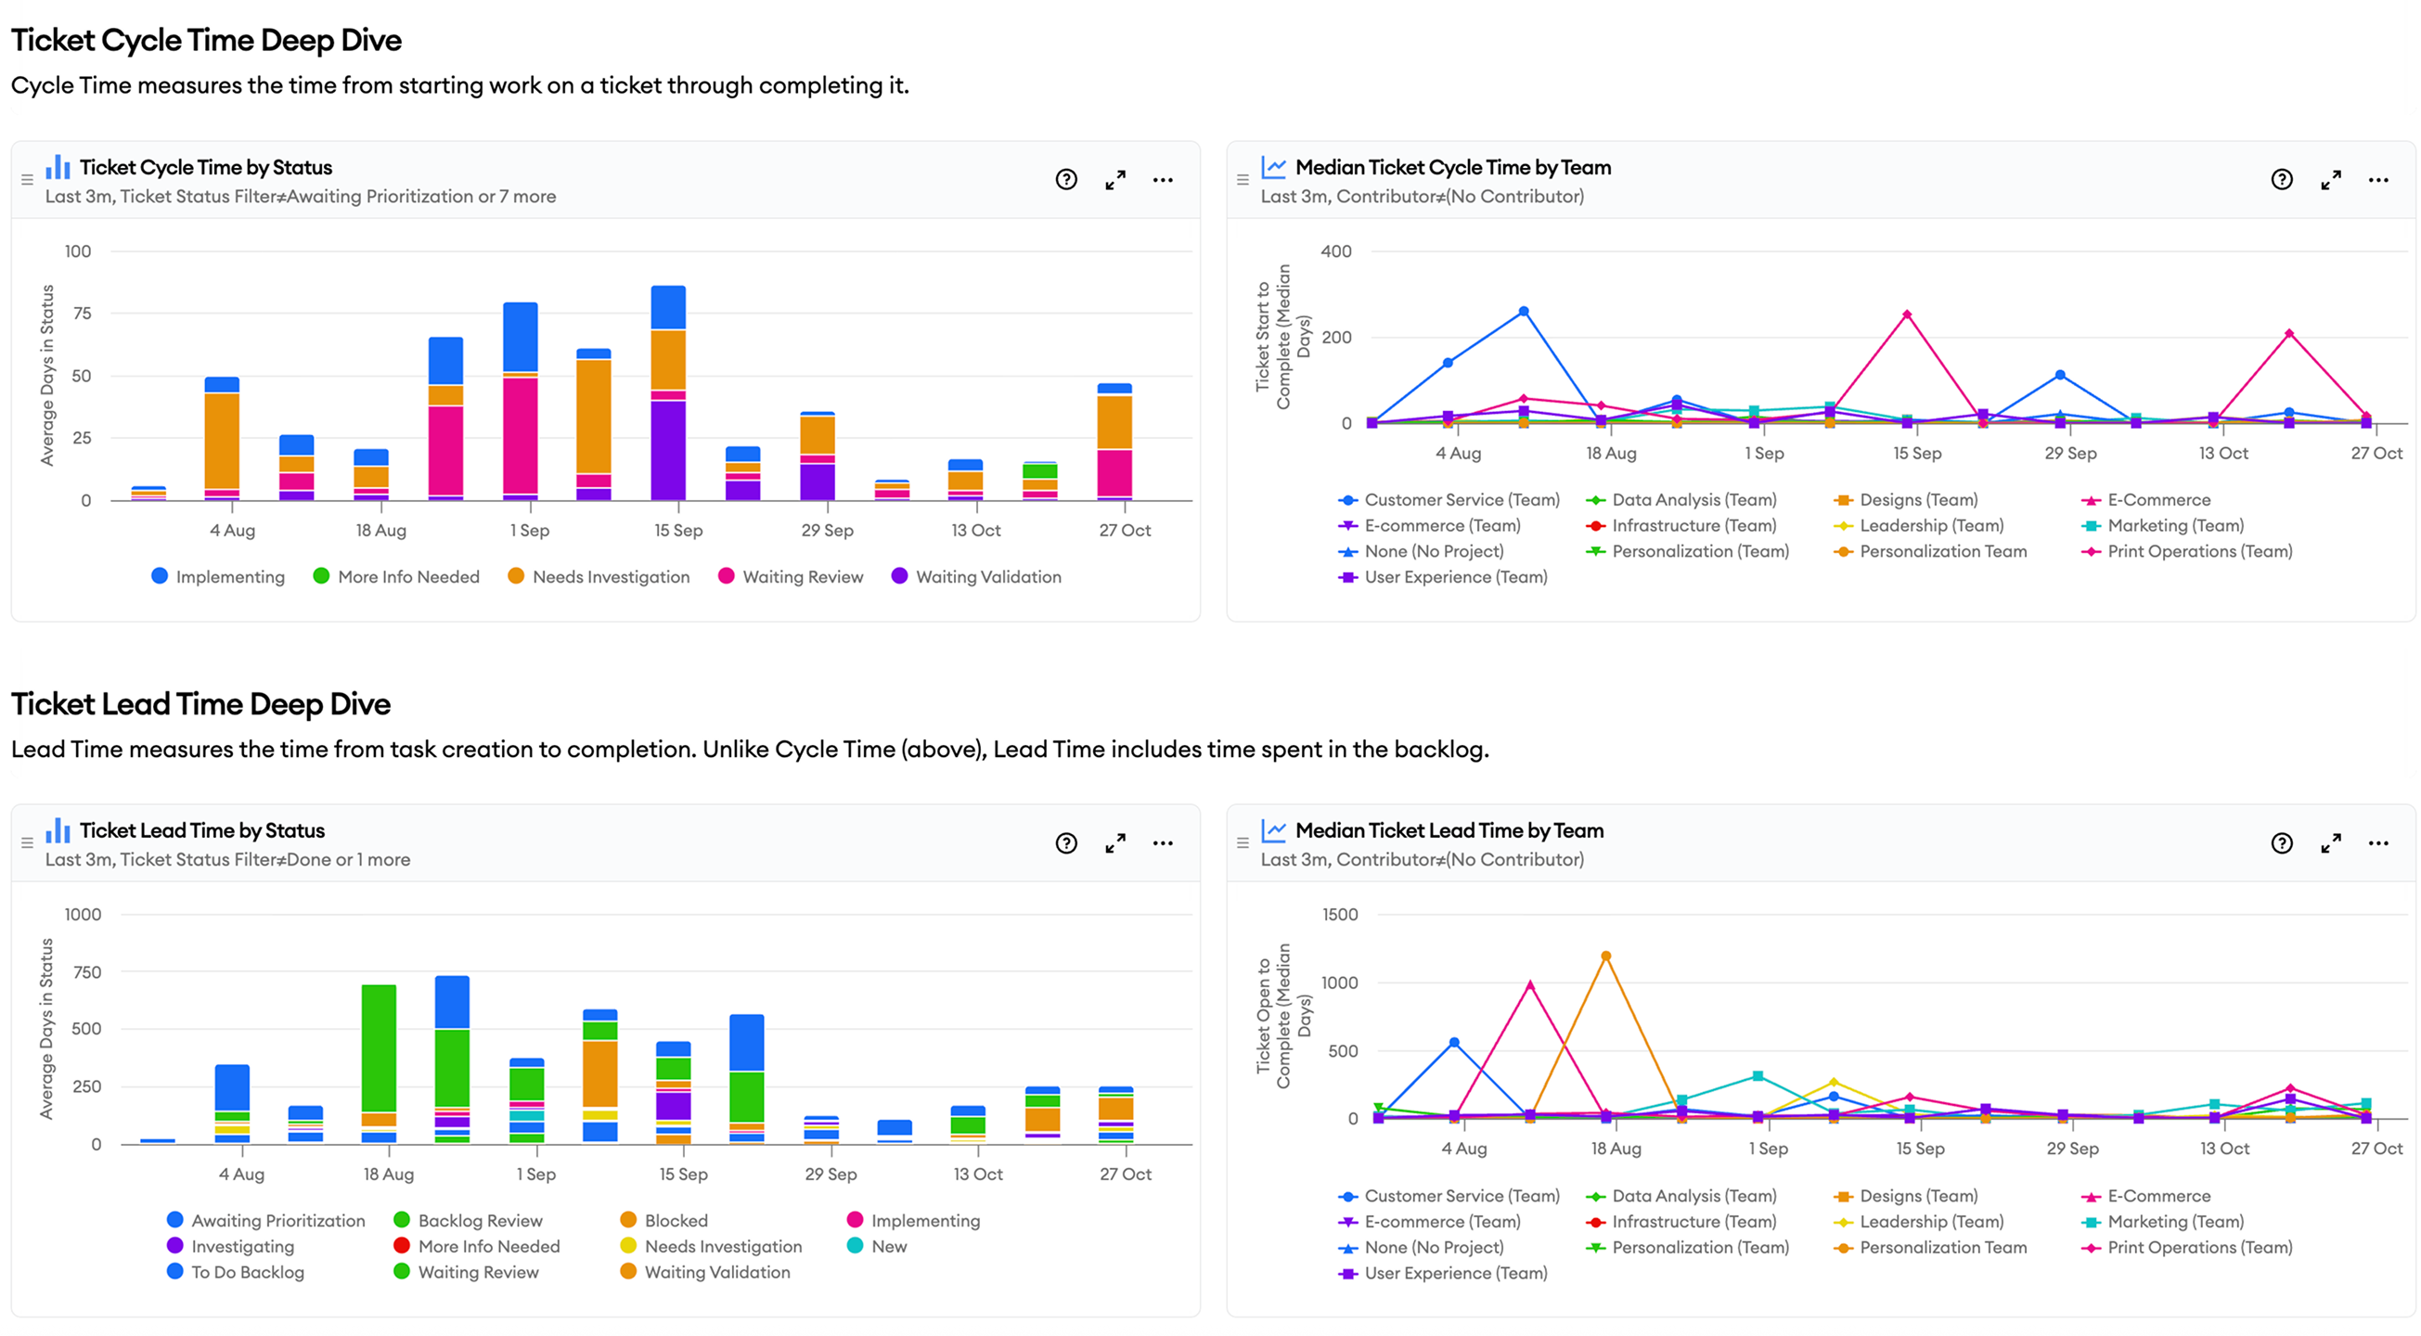Toggle Implementing series in cycle time legend

(x=229, y=577)
